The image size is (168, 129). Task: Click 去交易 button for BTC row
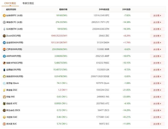click(x=157, y=15)
